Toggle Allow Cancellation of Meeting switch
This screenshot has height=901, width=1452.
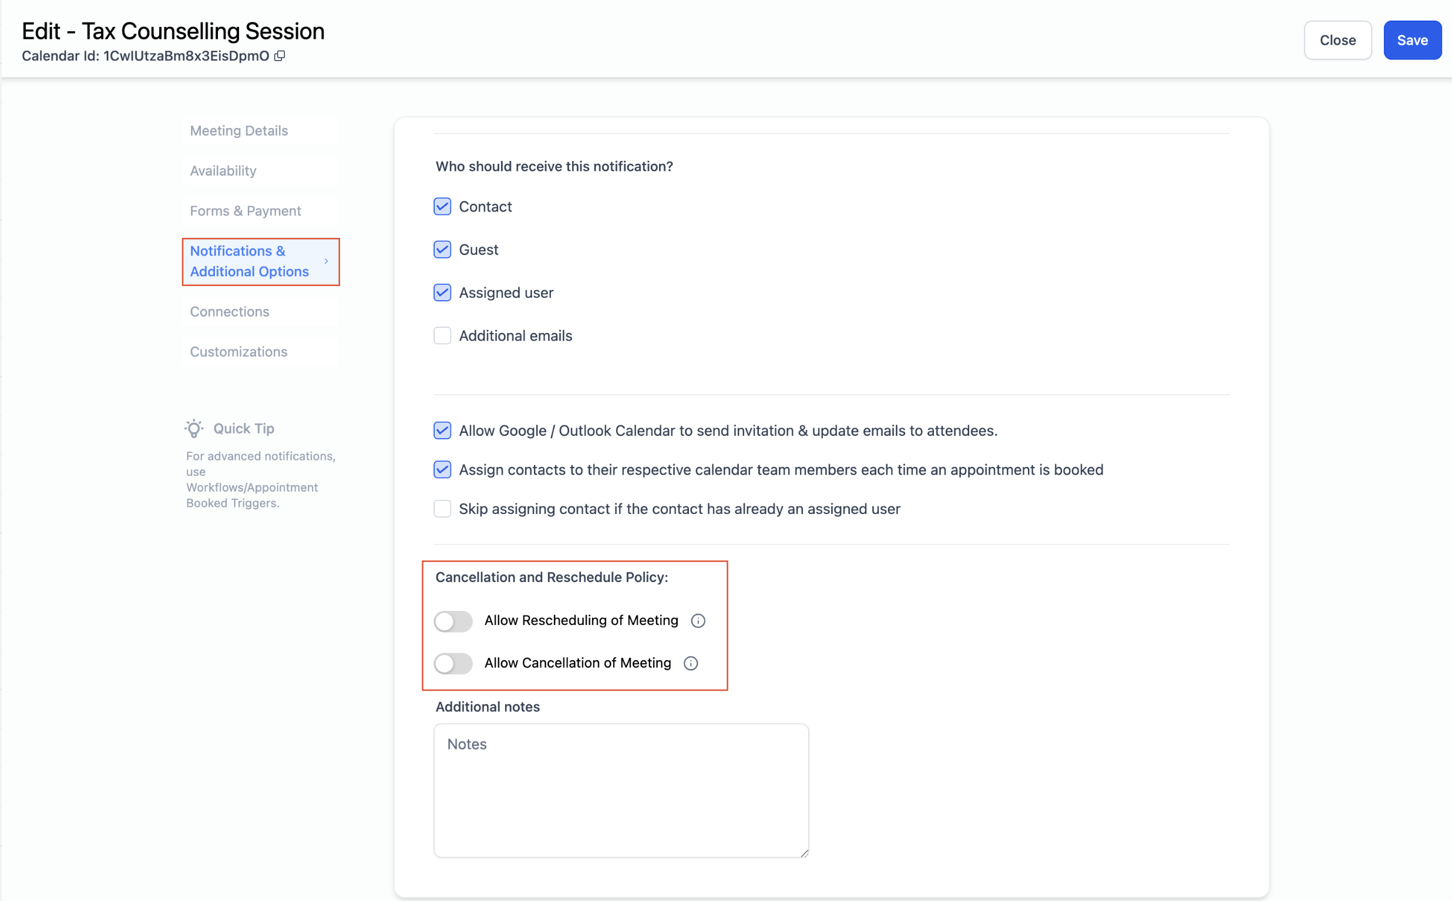pos(453,663)
